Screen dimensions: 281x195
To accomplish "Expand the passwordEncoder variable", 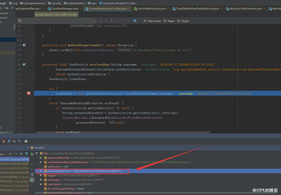I will [41, 158].
